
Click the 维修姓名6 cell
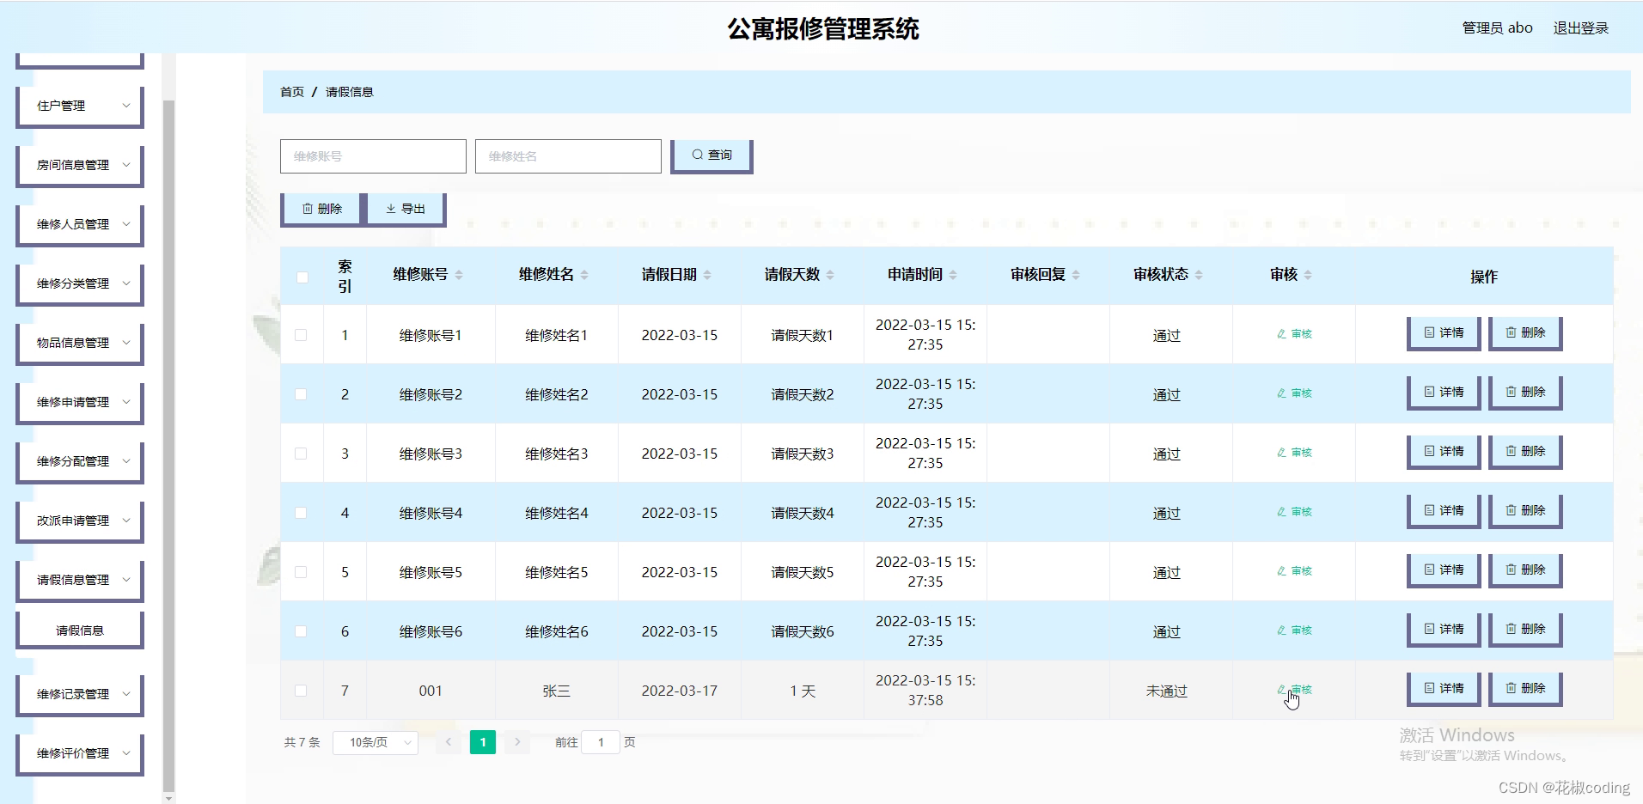pyautogui.click(x=557, y=631)
